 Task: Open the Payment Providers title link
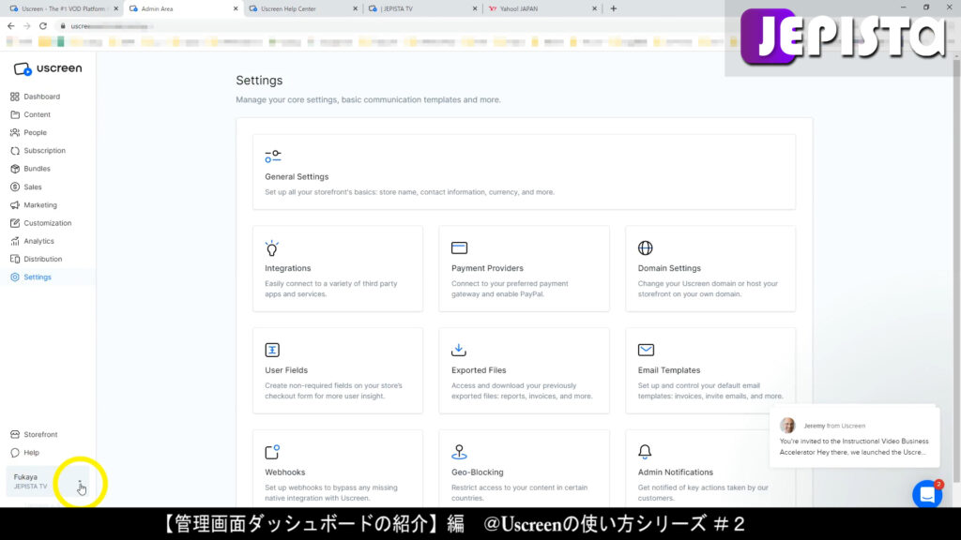(487, 268)
